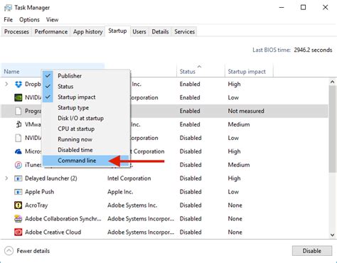
Task: Click the Delayed launcher icon
Action: (18, 178)
